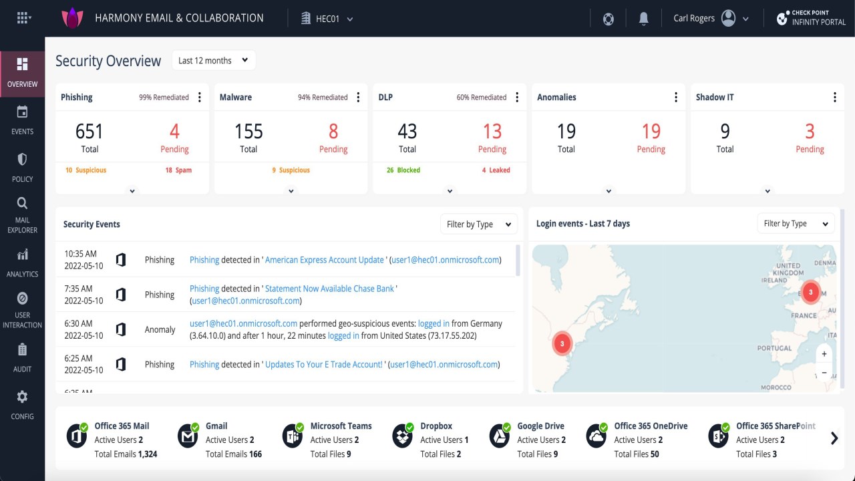Image resolution: width=855 pixels, height=481 pixels.
Task: Click the US east coast login cluster
Action: 562,343
